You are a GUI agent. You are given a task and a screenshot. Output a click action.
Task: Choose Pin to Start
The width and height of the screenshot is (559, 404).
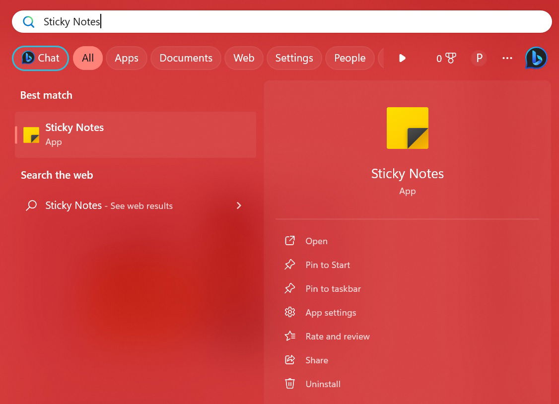pos(328,265)
